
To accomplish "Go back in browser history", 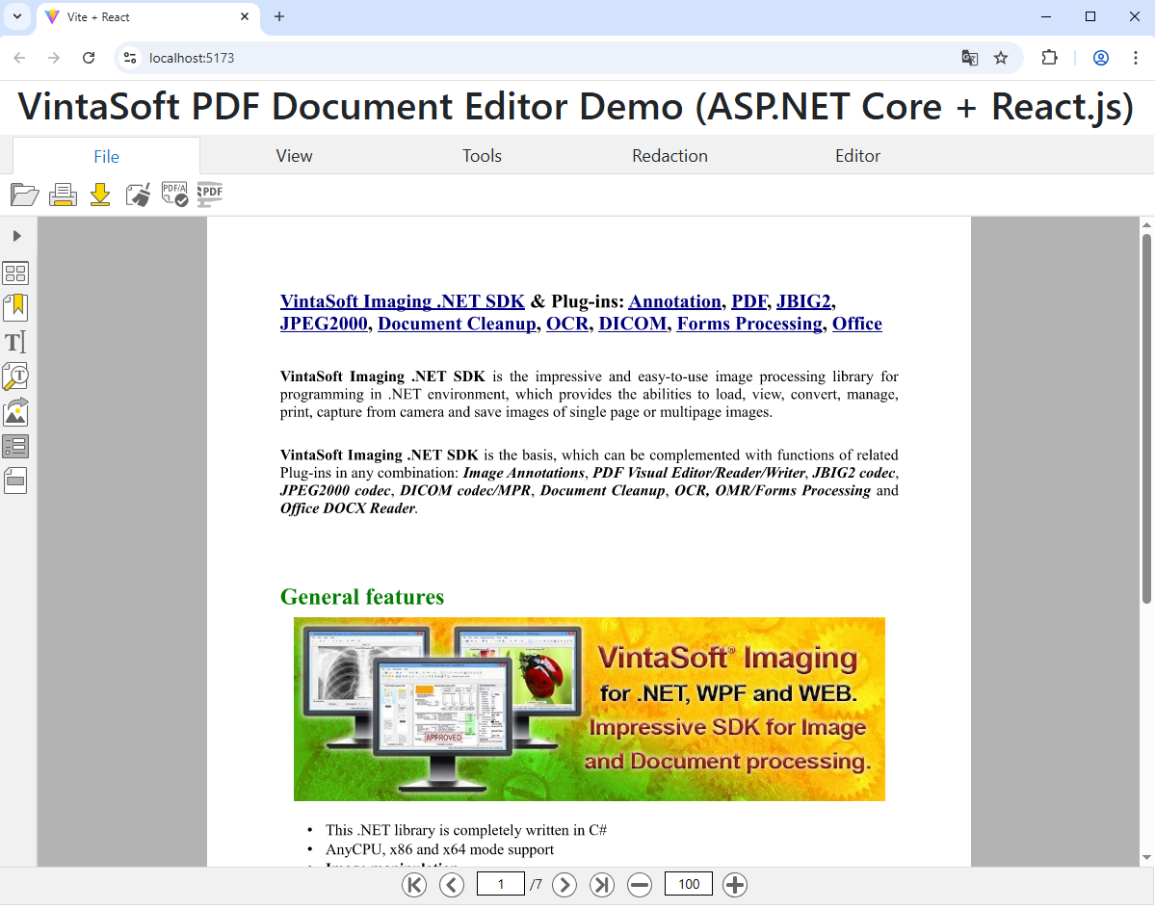I will 19,58.
